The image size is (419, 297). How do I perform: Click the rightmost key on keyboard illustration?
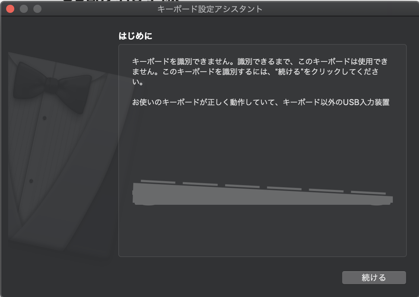368,192
